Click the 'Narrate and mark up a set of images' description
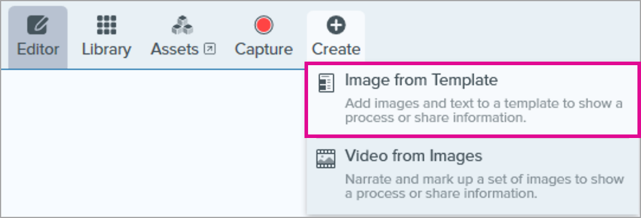This screenshot has height=218, width=641. coord(485,186)
